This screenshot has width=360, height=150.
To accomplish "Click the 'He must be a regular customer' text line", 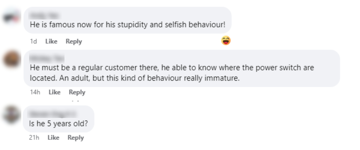I will pos(172,68).
